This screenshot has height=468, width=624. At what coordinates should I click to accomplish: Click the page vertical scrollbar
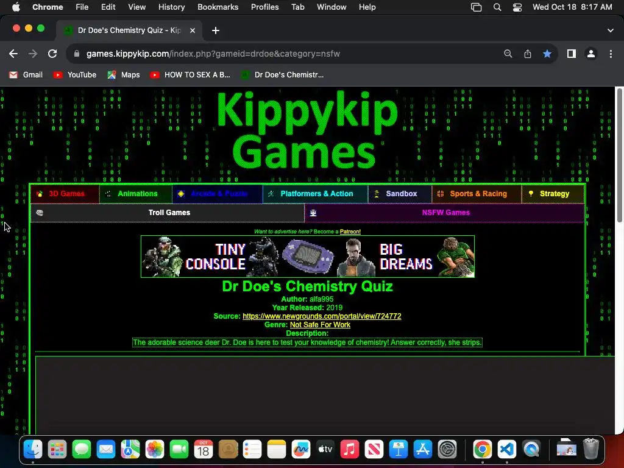(619, 155)
